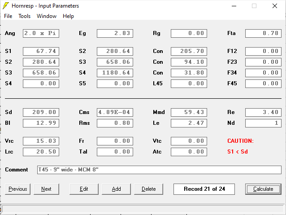The width and height of the screenshot is (286, 215).
Task: Click the Add record button
Action: point(116,189)
